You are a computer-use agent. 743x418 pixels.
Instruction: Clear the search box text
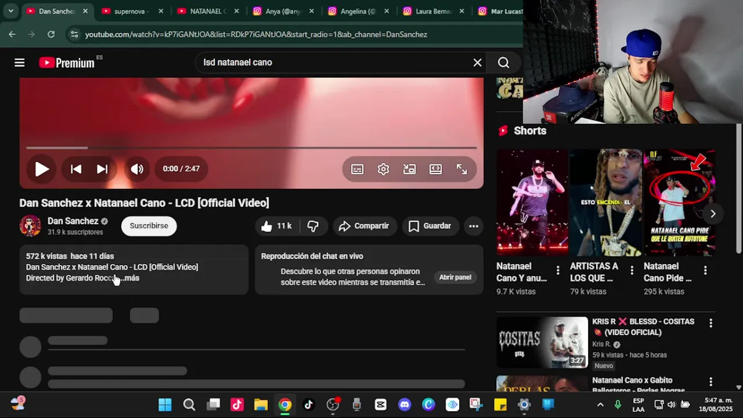point(477,63)
